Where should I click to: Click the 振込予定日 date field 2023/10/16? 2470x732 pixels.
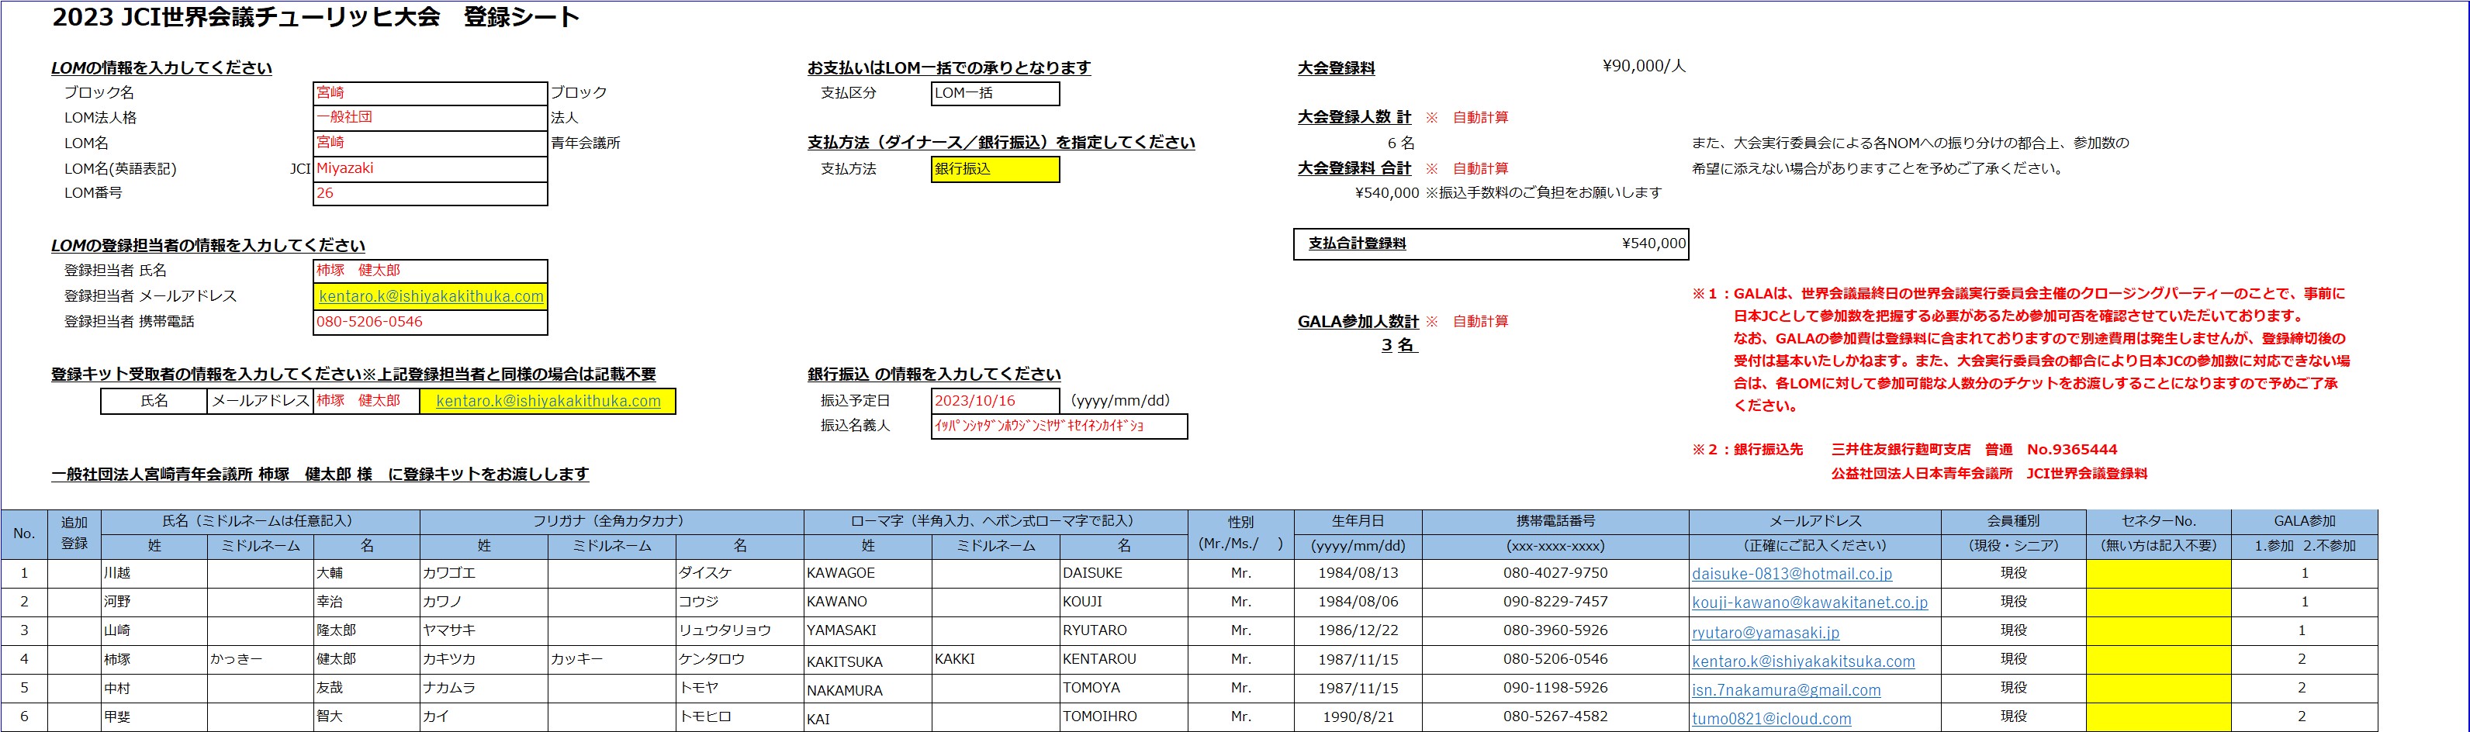click(x=995, y=400)
